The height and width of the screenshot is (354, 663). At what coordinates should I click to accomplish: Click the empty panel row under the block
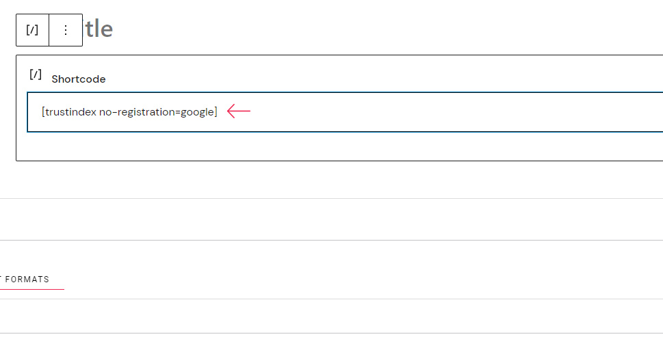point(331,219)
